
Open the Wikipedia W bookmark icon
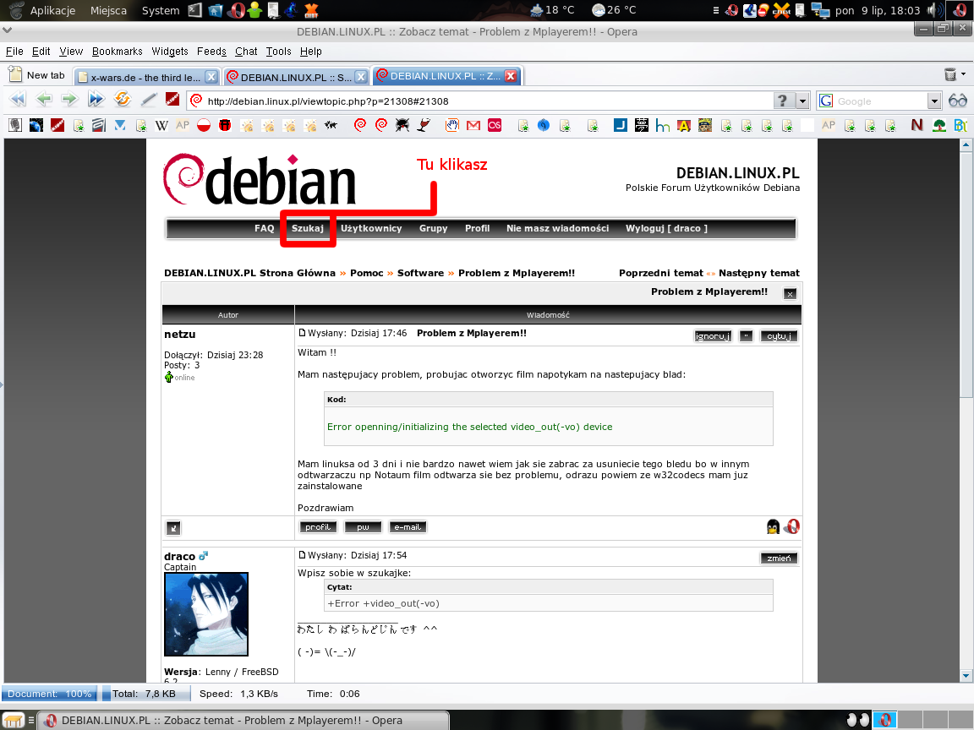pos(161,125)
